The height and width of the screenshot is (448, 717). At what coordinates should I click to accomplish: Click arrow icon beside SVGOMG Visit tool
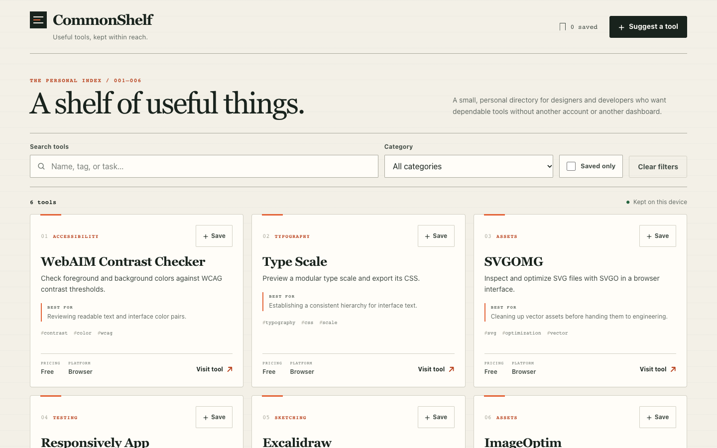click(673, 369)
